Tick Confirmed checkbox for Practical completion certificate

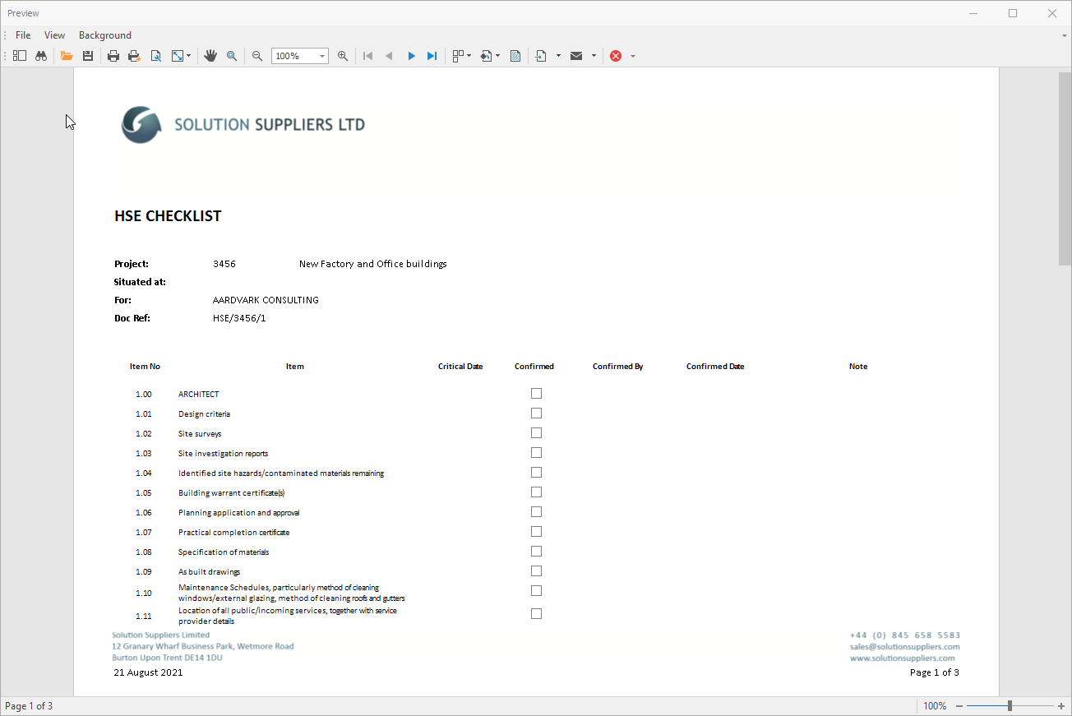tap(536, 532)
